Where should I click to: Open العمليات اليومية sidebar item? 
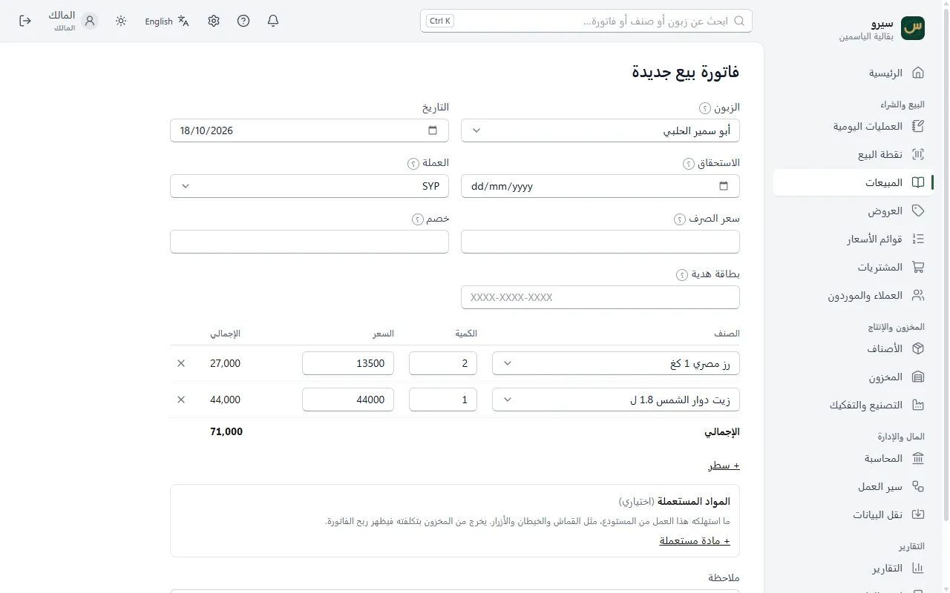[854, 126]
